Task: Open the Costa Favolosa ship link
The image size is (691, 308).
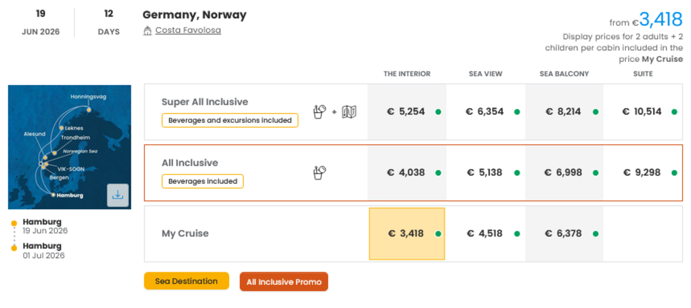Action: tap(188, 30)
